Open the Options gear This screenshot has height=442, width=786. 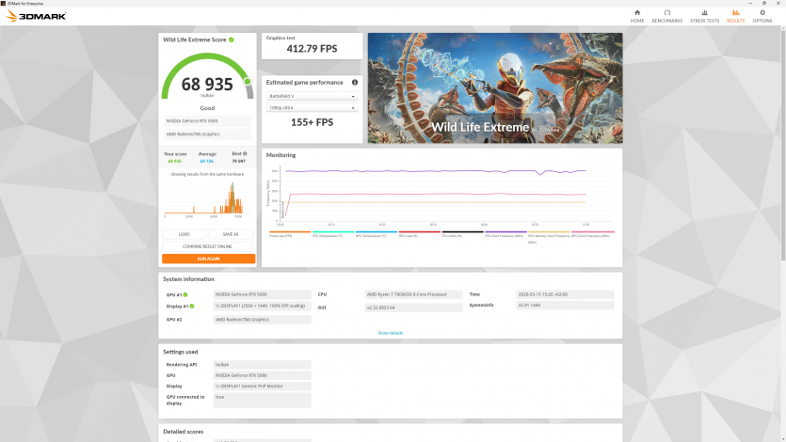(x=762, y=15)
